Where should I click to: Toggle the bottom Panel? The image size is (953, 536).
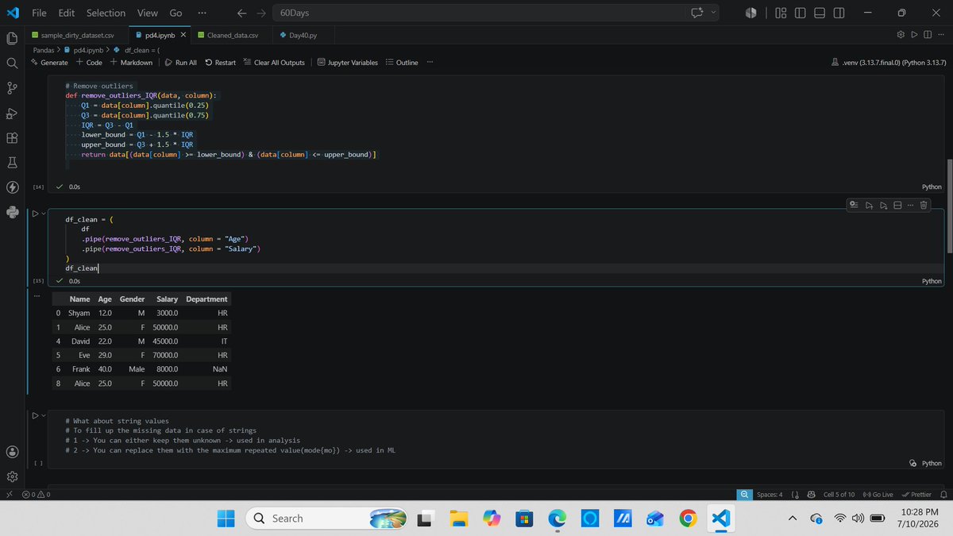(820, 13)
